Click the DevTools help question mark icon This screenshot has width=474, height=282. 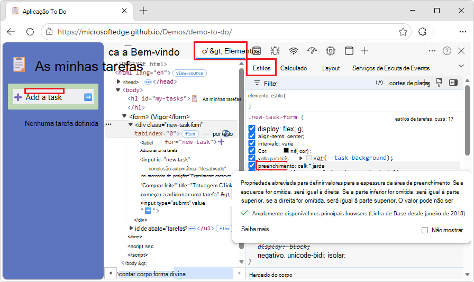coord(447,51)
